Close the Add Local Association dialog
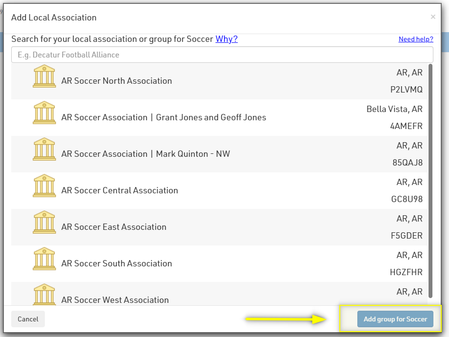 pos(433,17)
